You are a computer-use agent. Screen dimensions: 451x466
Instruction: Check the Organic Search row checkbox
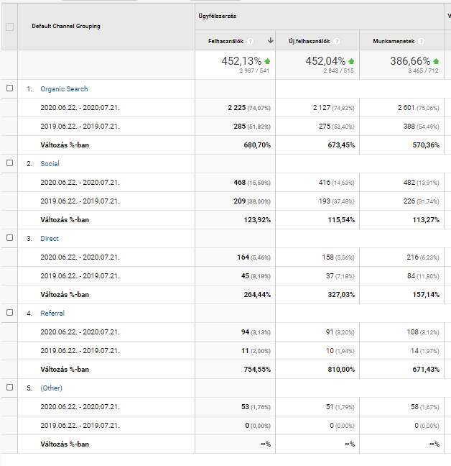(9, 88)
